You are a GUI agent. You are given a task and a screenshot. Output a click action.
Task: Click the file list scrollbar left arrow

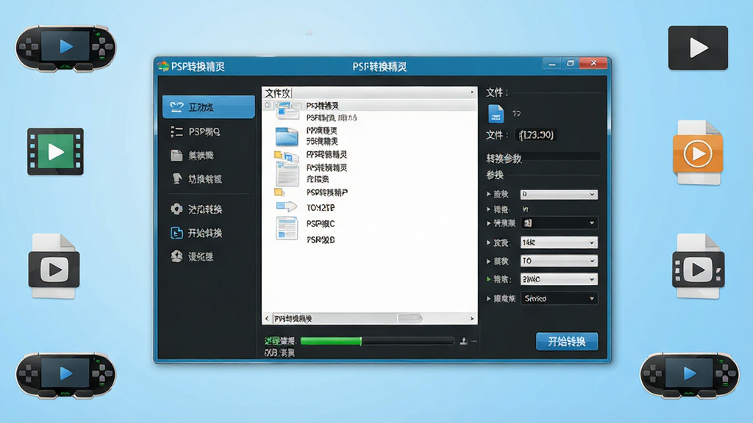(267, 318)
